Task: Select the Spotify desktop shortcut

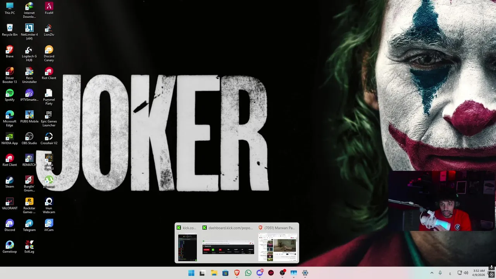Action: 10,95
